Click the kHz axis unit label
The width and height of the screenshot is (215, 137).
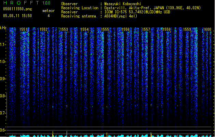pos(3,28)
